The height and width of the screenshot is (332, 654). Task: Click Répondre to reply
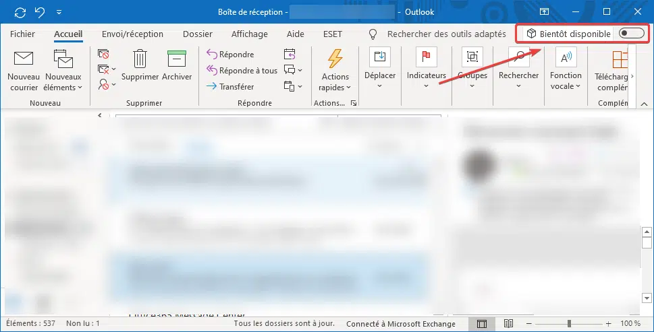pos(230,54)
